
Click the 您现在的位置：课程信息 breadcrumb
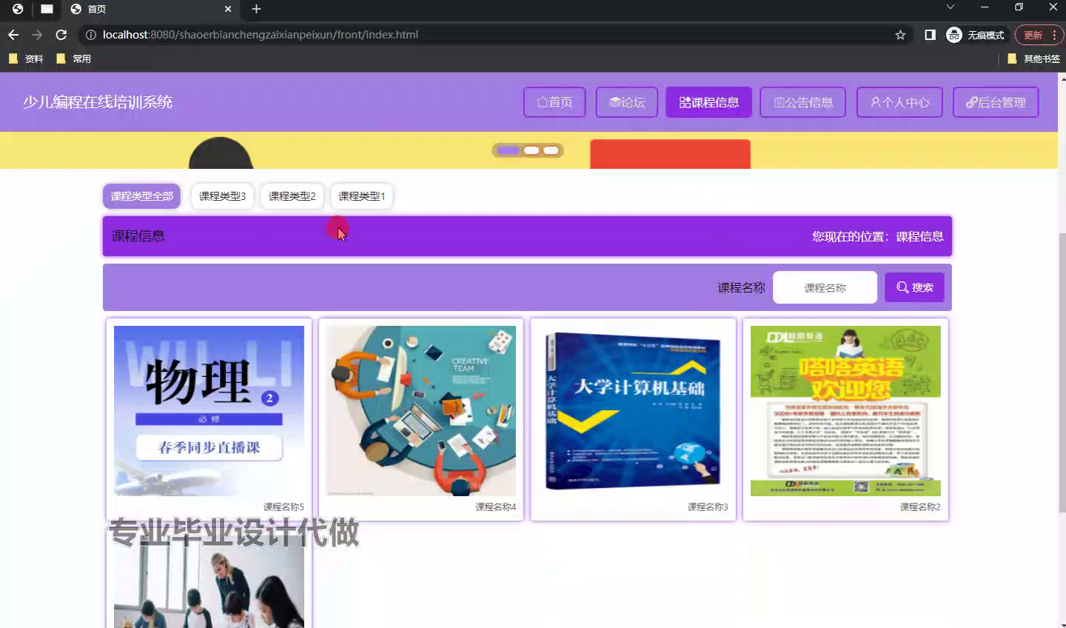click(877, 236)
